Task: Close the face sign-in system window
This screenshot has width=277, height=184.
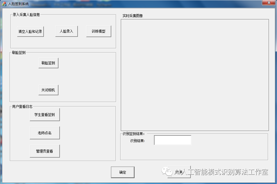Action: tap(269, 3)
